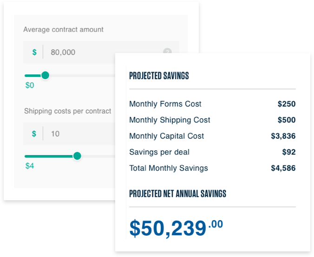Click the Shipping costs per contract input
The height and width of the screenshot is (257, 314).
coord(69,134)
